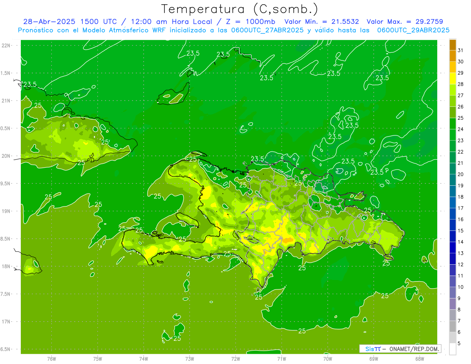Click the 74W longitude axis label

pos(144,359)
